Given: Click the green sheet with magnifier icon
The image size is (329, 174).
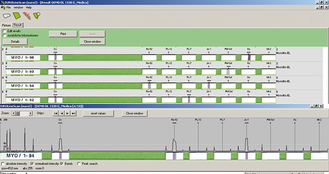Looking at the screenshot, I should coord(37,15).
